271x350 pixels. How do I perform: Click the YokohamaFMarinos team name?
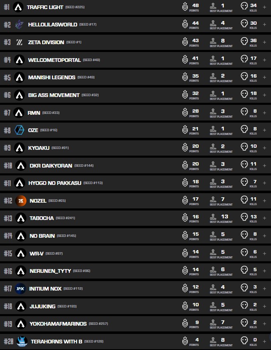tap(58, 324)
